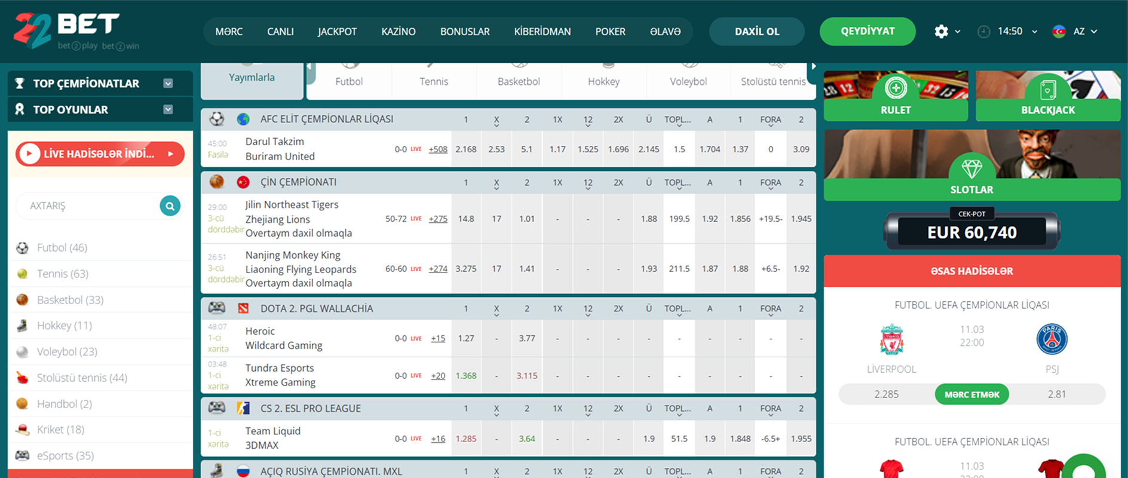
Task: Open JACKPOT menu item
Action: pyautogui.click(x=337, y=32)
